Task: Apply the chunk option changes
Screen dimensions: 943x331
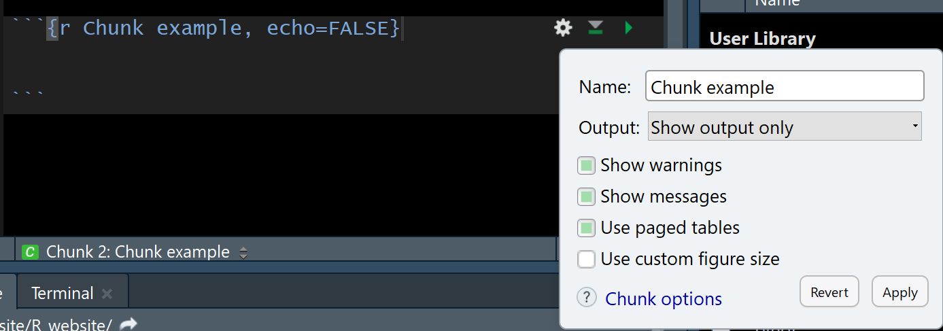Action: click(x=900, y=292)
